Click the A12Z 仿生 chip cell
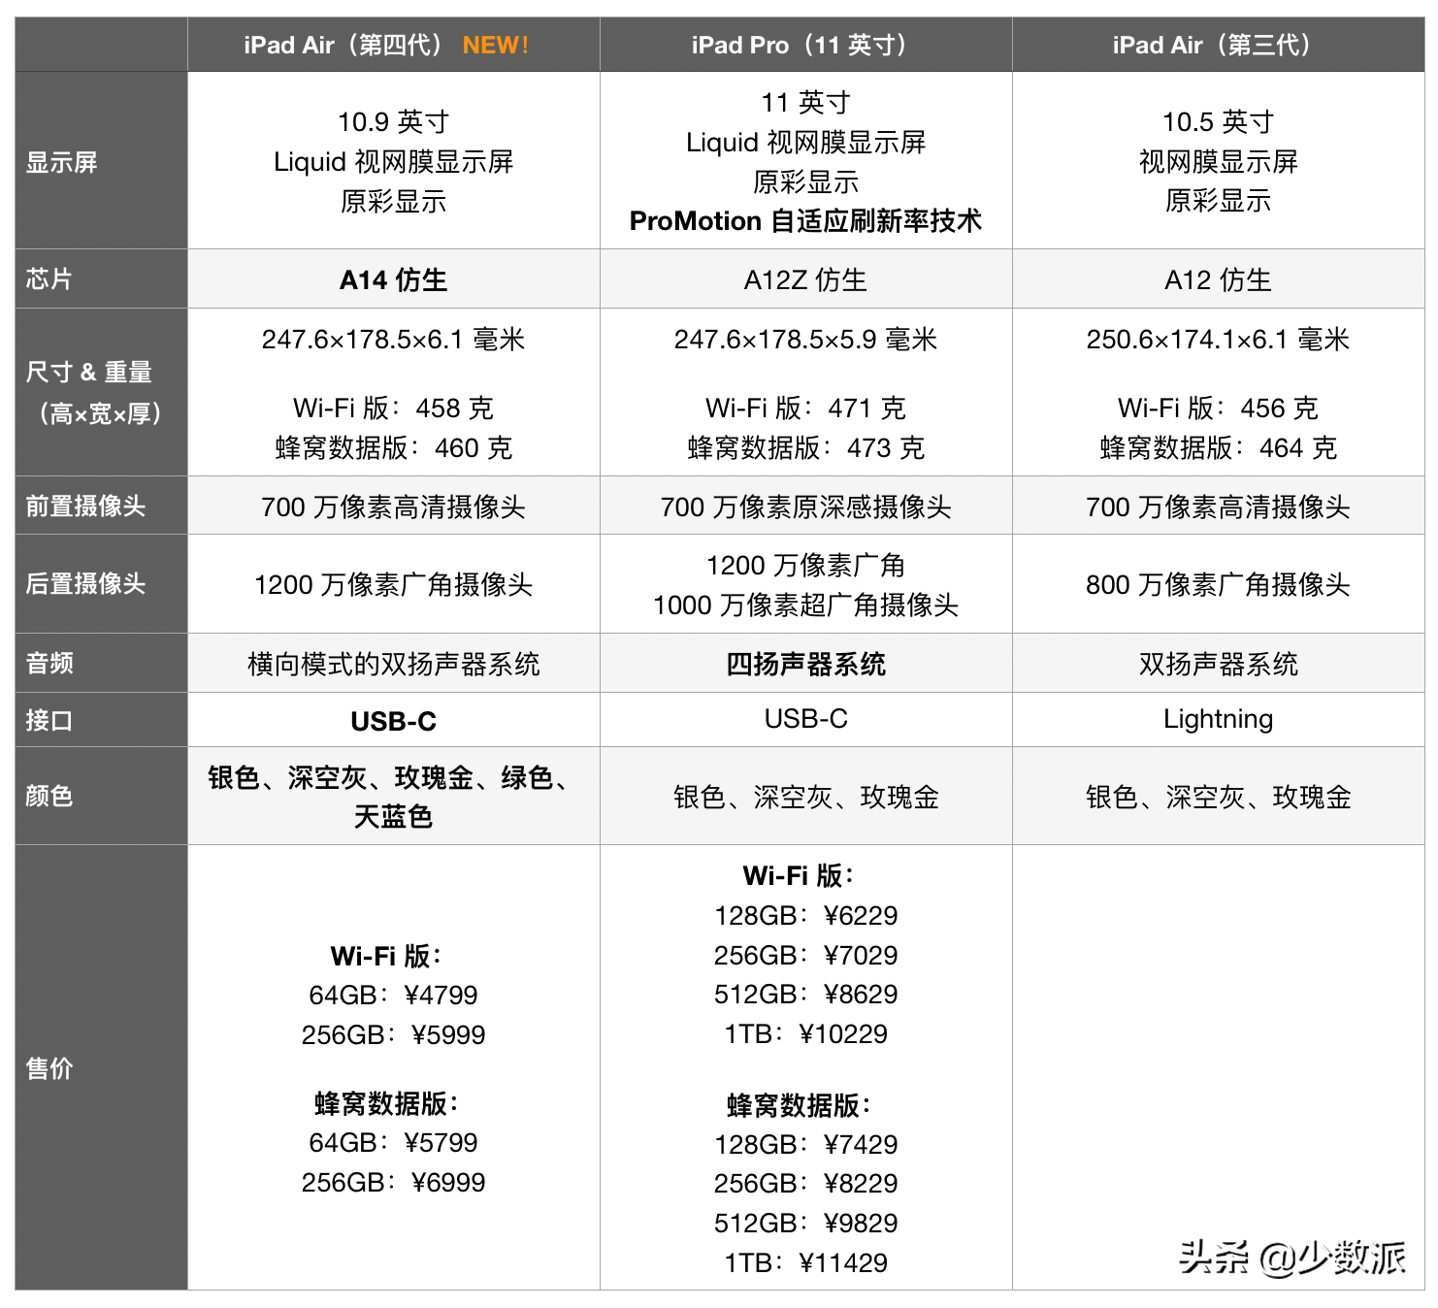Image resolution: width=1438 pixels, height=1308 pixels. 805,280
